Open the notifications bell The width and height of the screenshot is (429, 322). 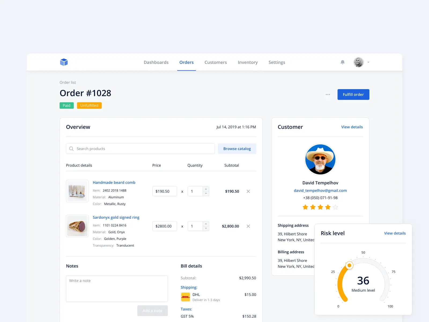(x=342, y=62)
